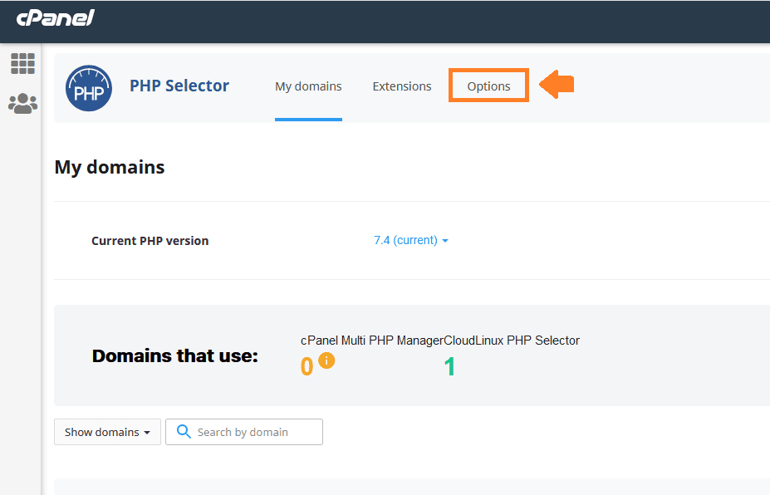
Task: Click the CloudLinux PHP Selector label
Action: [512, 341]
